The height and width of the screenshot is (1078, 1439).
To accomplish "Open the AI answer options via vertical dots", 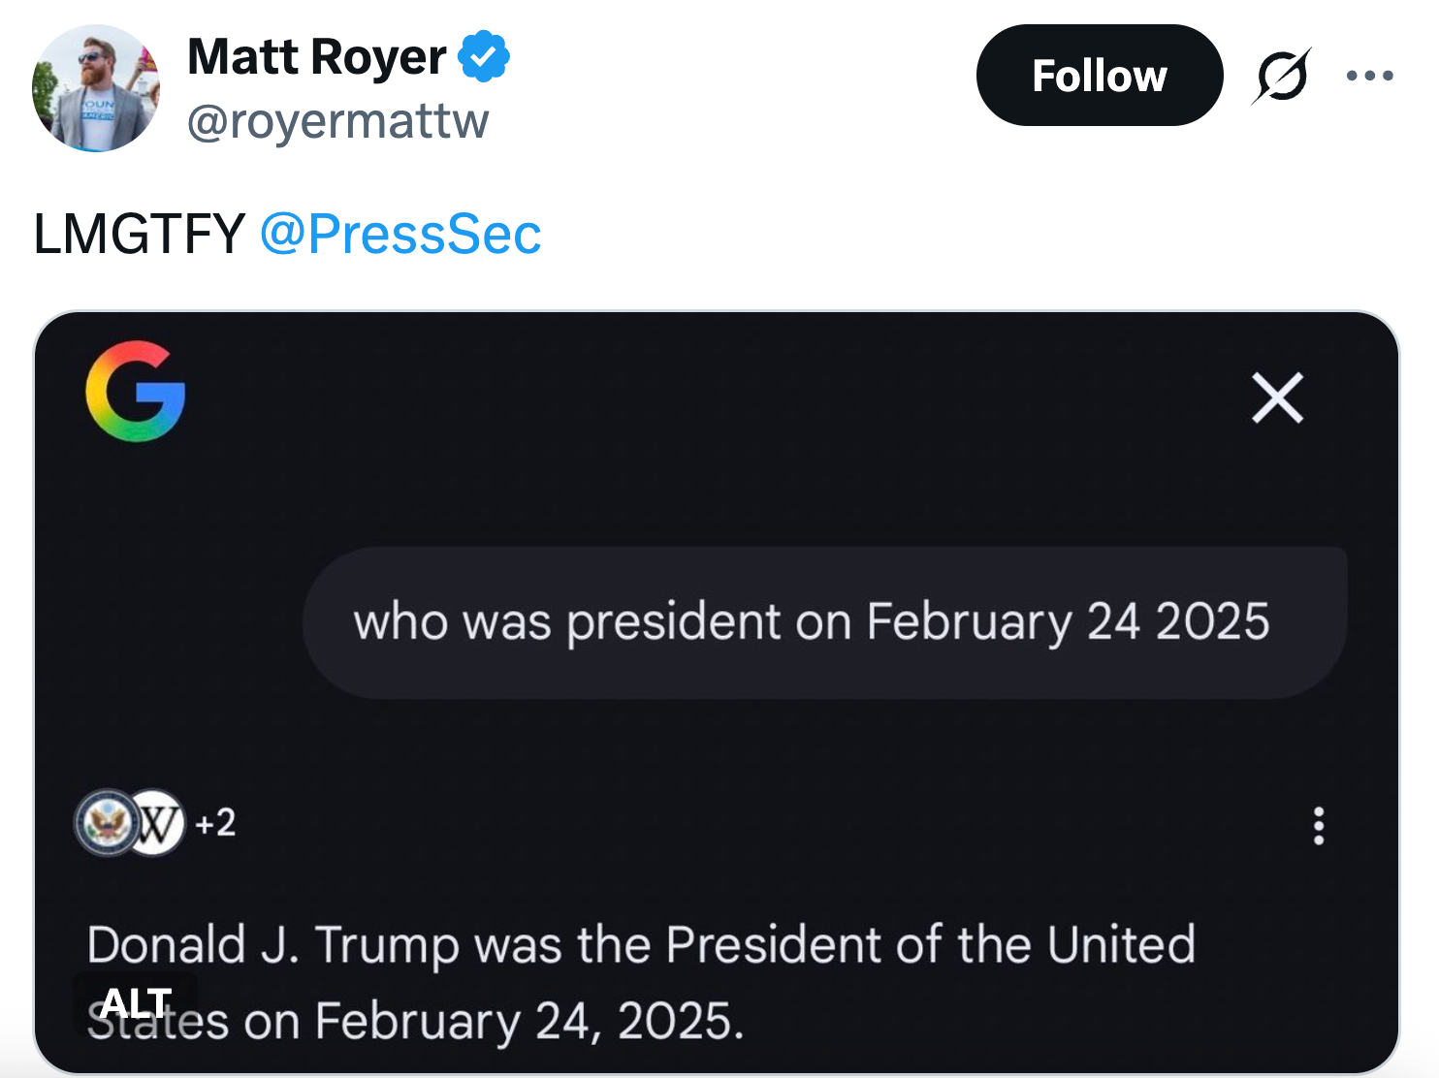I will point(1319,826).
